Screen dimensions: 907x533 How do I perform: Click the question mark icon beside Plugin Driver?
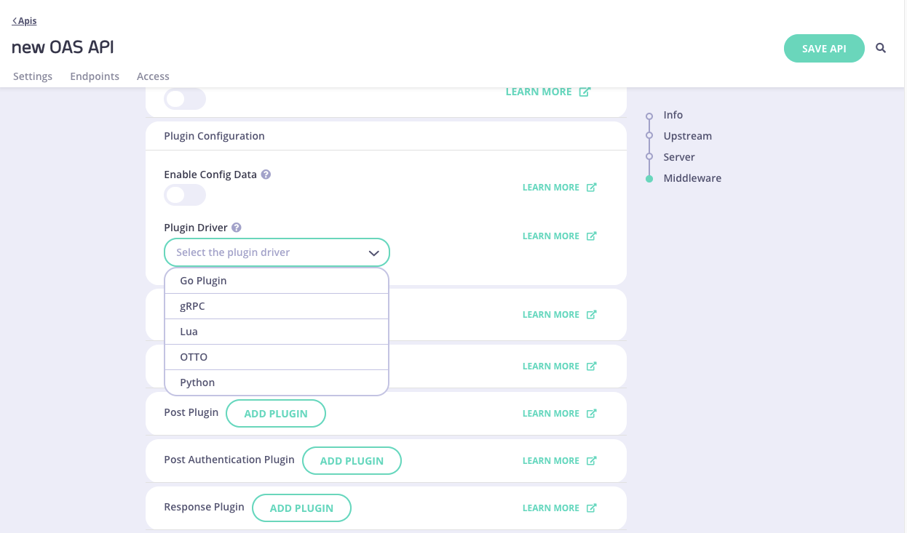pyautogui.click(x=236, y=227)
